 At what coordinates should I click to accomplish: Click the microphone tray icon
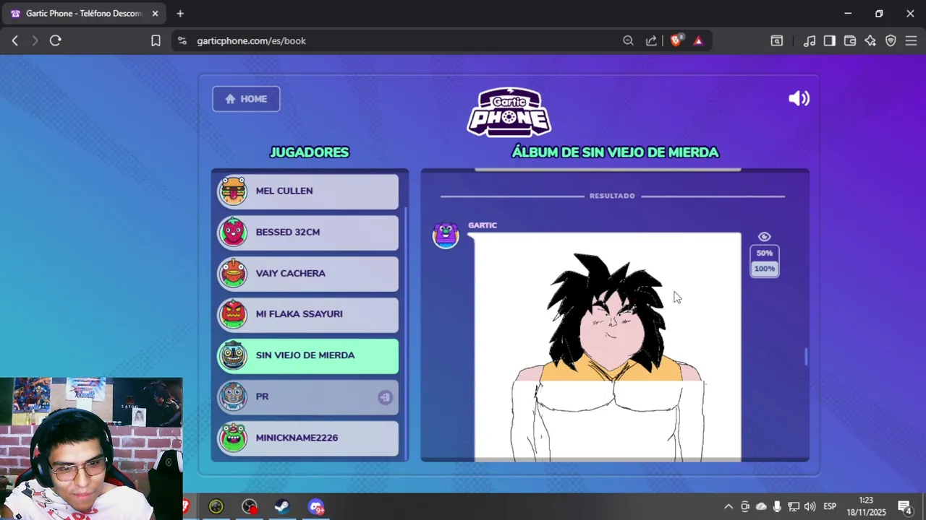(777, 507)
